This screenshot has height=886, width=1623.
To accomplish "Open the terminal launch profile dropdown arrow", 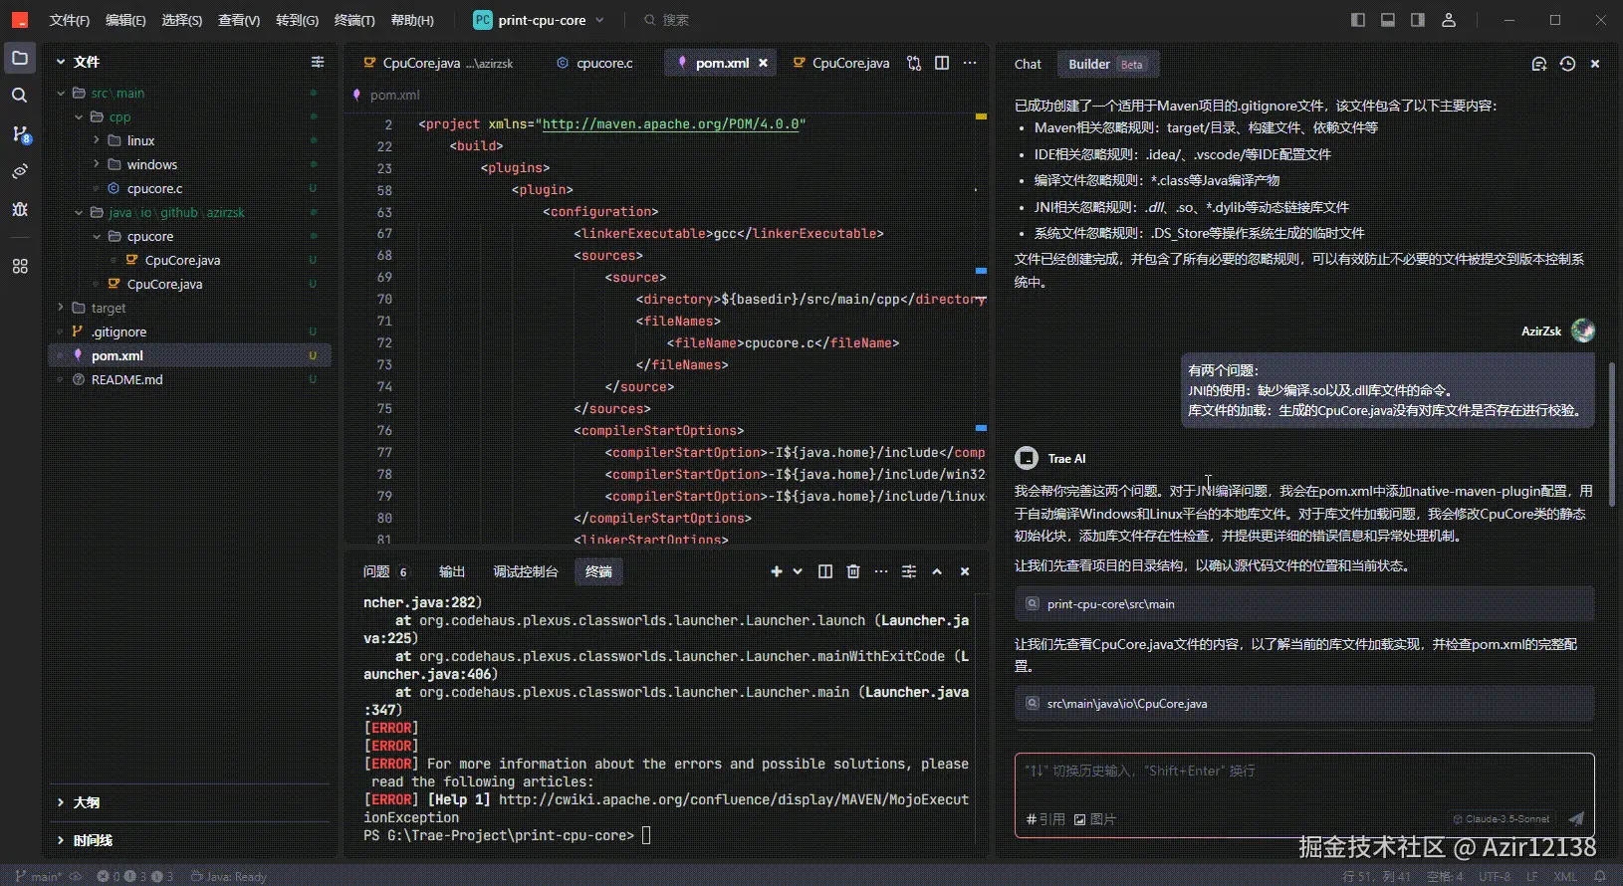I will click(798, 571).
